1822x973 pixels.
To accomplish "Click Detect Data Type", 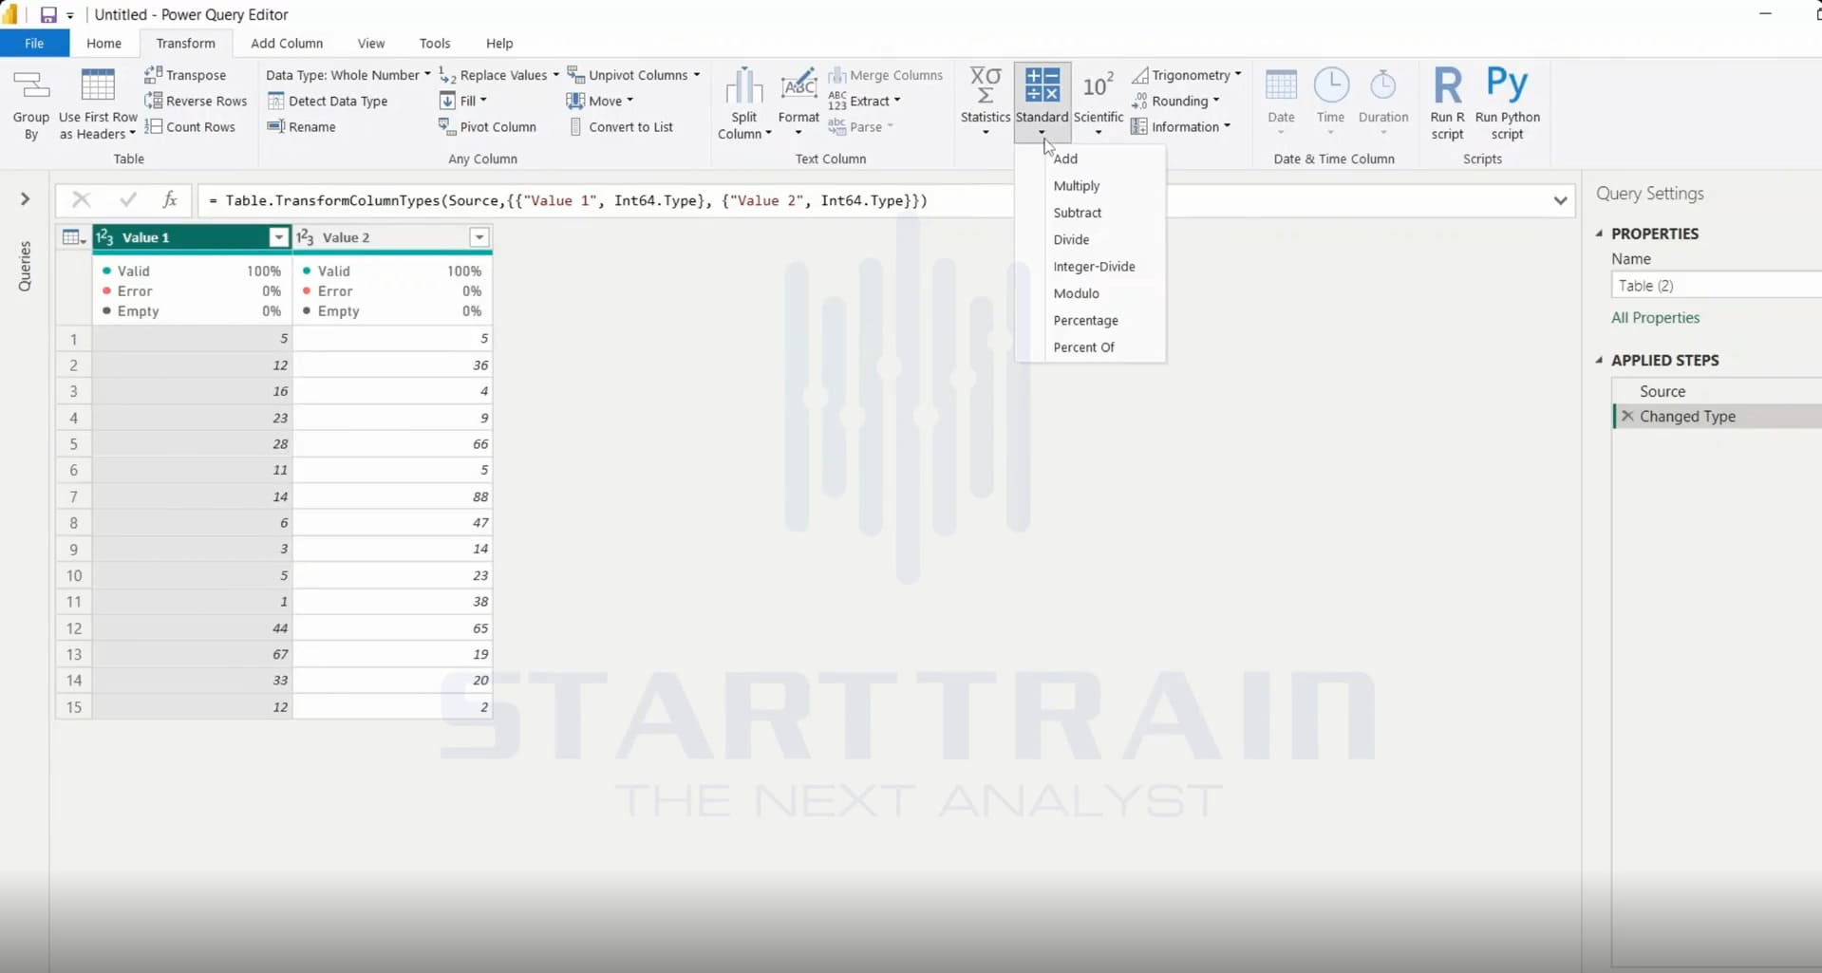I will tap(328, 101).
